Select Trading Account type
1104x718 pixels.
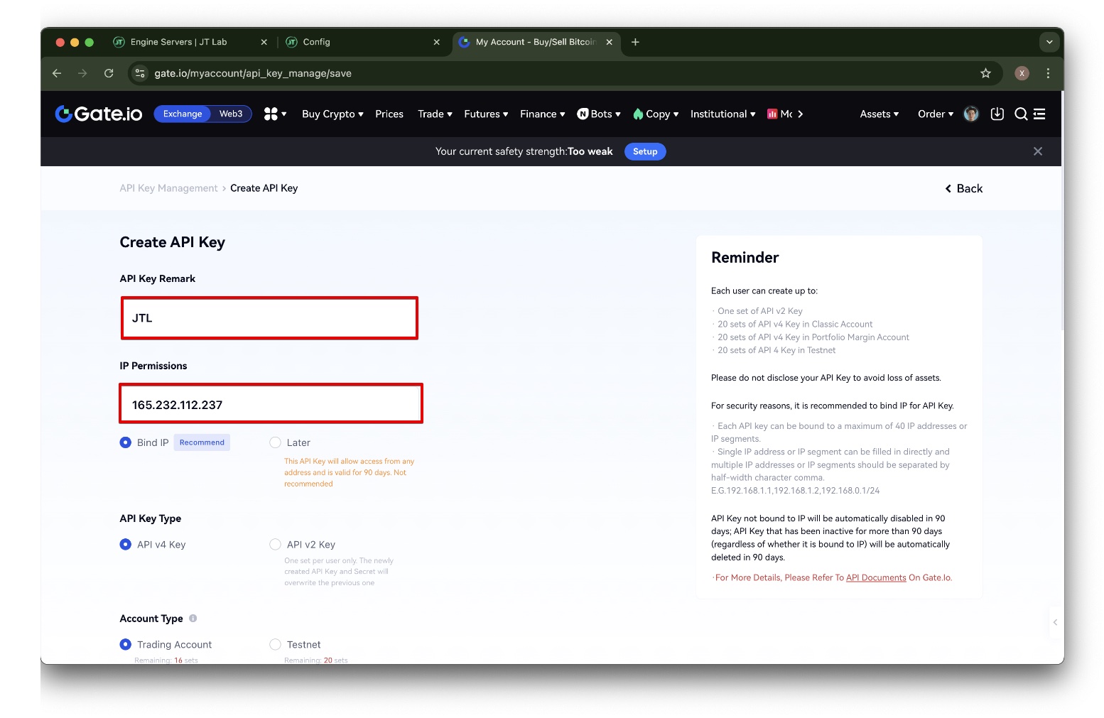(126, 645)
